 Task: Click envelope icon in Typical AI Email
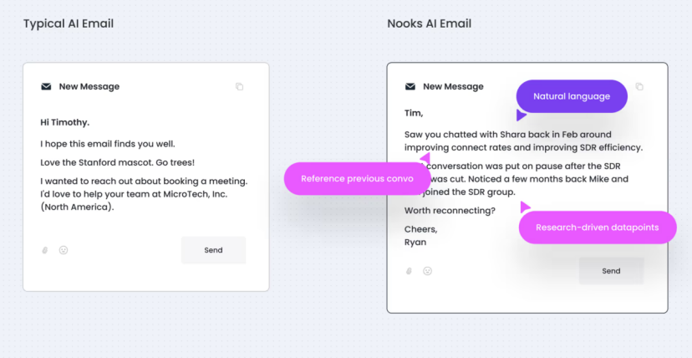pyautogui.click(x=46, y=86)
